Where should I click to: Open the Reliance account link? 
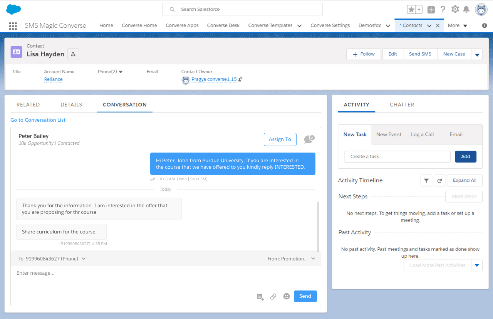[53, 79]
